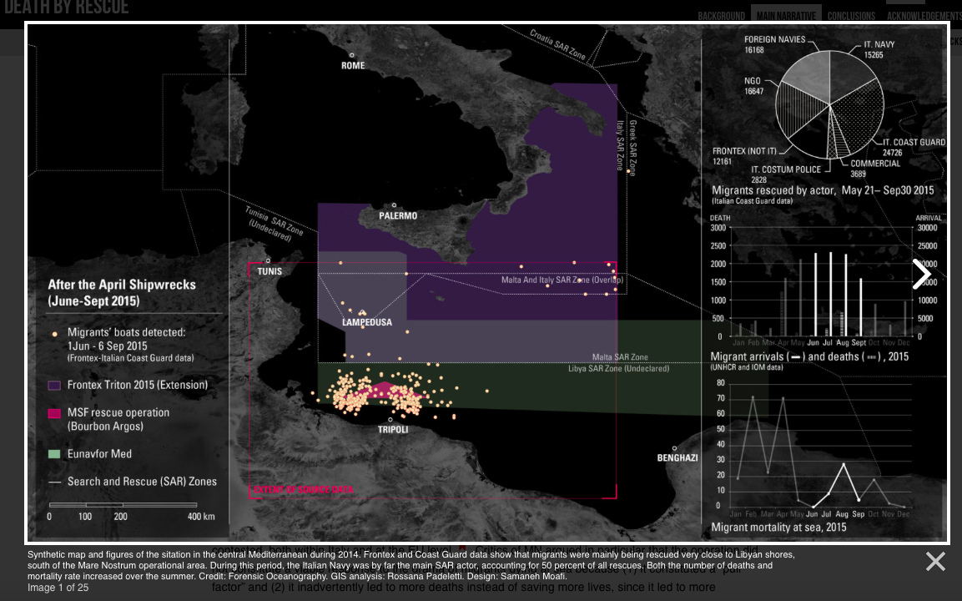Screen dimensions: 962x601
Task: Open the Background tab
Action: [721, 16]
